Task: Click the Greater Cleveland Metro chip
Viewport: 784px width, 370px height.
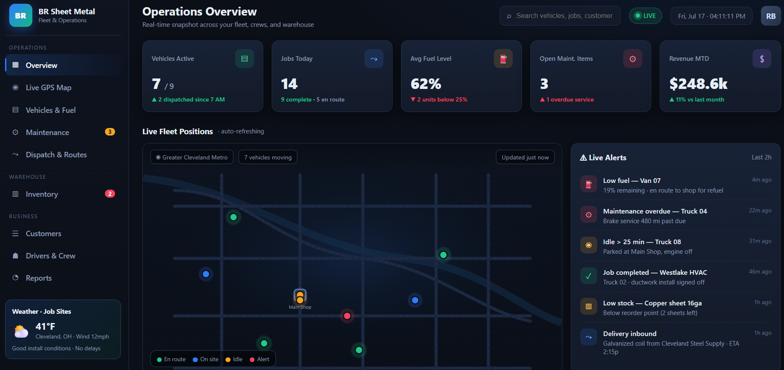Action: pyautogui.click(x=192, y=157)
